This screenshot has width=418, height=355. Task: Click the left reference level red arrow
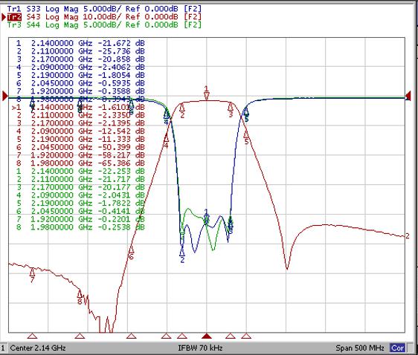tap(5, 96)
